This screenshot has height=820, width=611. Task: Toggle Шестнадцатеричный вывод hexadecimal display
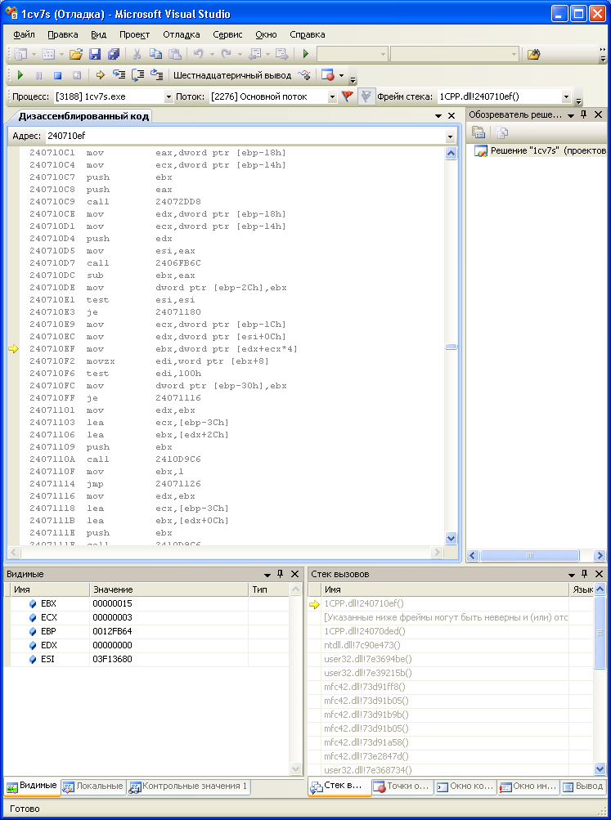click(x=231, y=75)
